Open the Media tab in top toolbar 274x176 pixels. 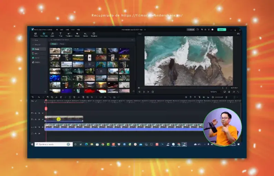pos(36,34)
